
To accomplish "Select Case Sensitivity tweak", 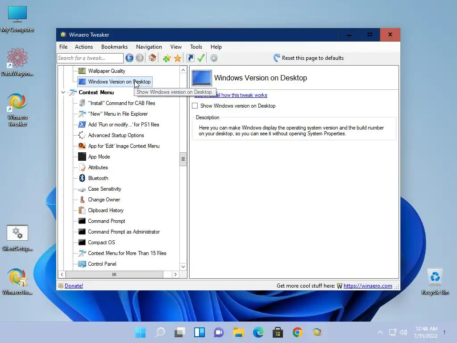I will (x=104, y=189).
